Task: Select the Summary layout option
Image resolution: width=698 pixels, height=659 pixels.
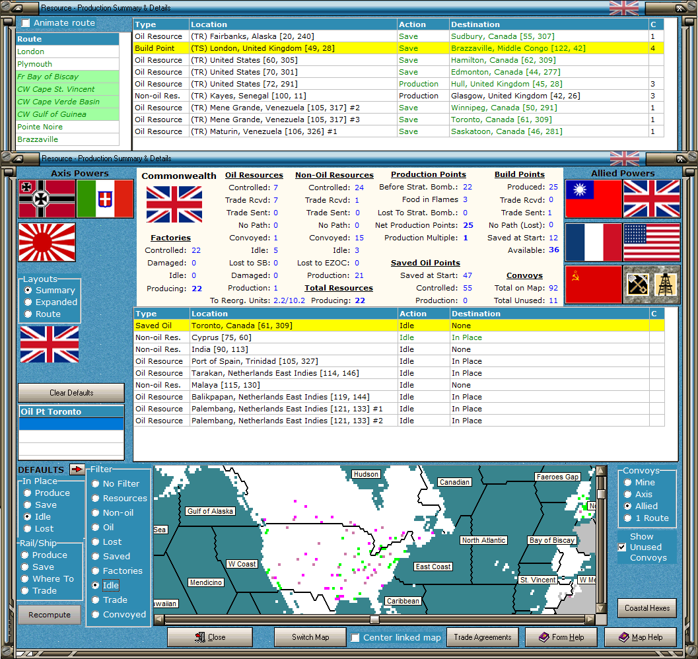Action: coord(28,291)
